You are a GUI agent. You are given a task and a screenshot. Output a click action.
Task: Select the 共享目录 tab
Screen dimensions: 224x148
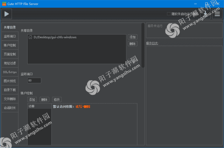point(10,27)
